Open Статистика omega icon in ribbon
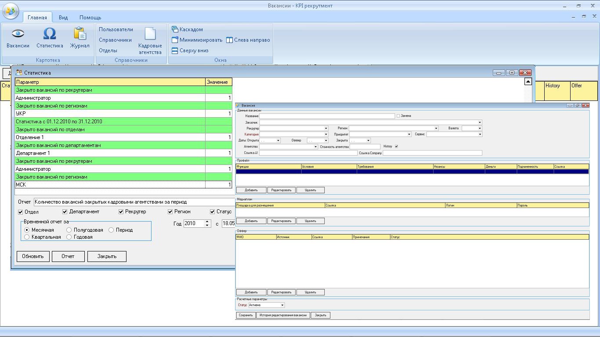 [x=50, y=34]
